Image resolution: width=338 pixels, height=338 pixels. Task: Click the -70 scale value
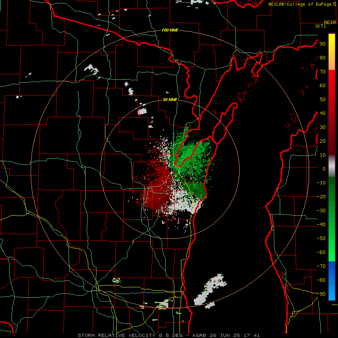(x=321, y=266)
